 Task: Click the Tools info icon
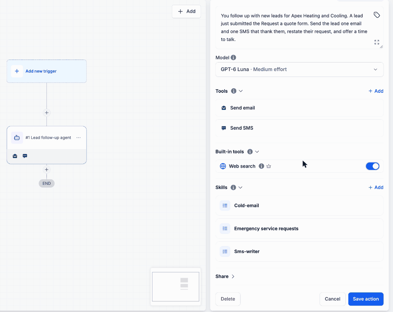pos(234,91)
